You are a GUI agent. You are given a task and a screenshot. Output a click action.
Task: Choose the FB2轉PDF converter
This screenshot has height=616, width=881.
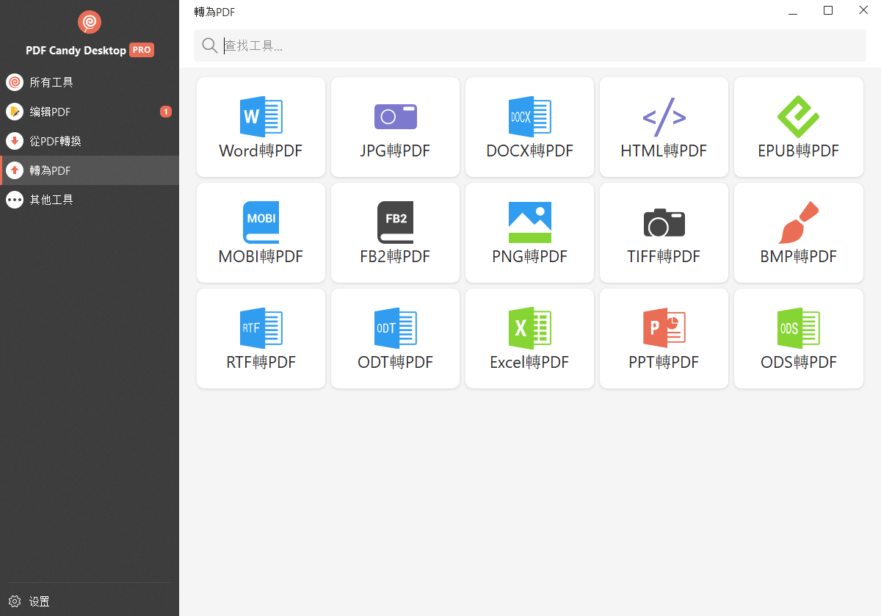coord(395,233)
